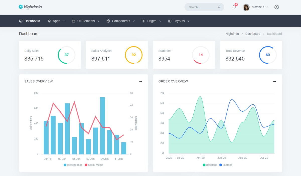
Task: Open Order Overview three-dot menu
Action: [x=274, y=81]
